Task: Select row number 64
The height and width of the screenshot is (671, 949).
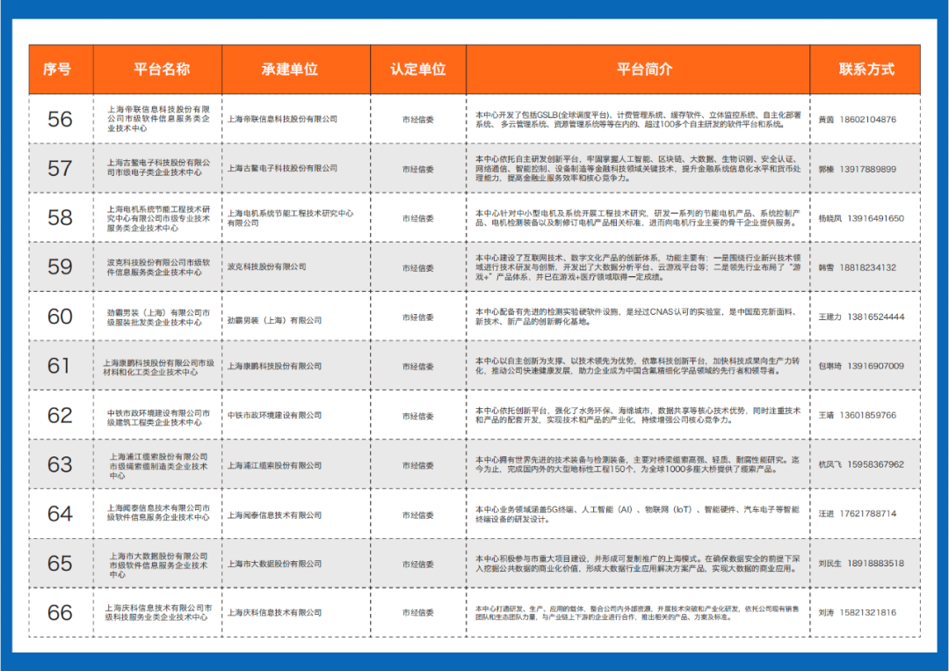Action: point(60,514)
